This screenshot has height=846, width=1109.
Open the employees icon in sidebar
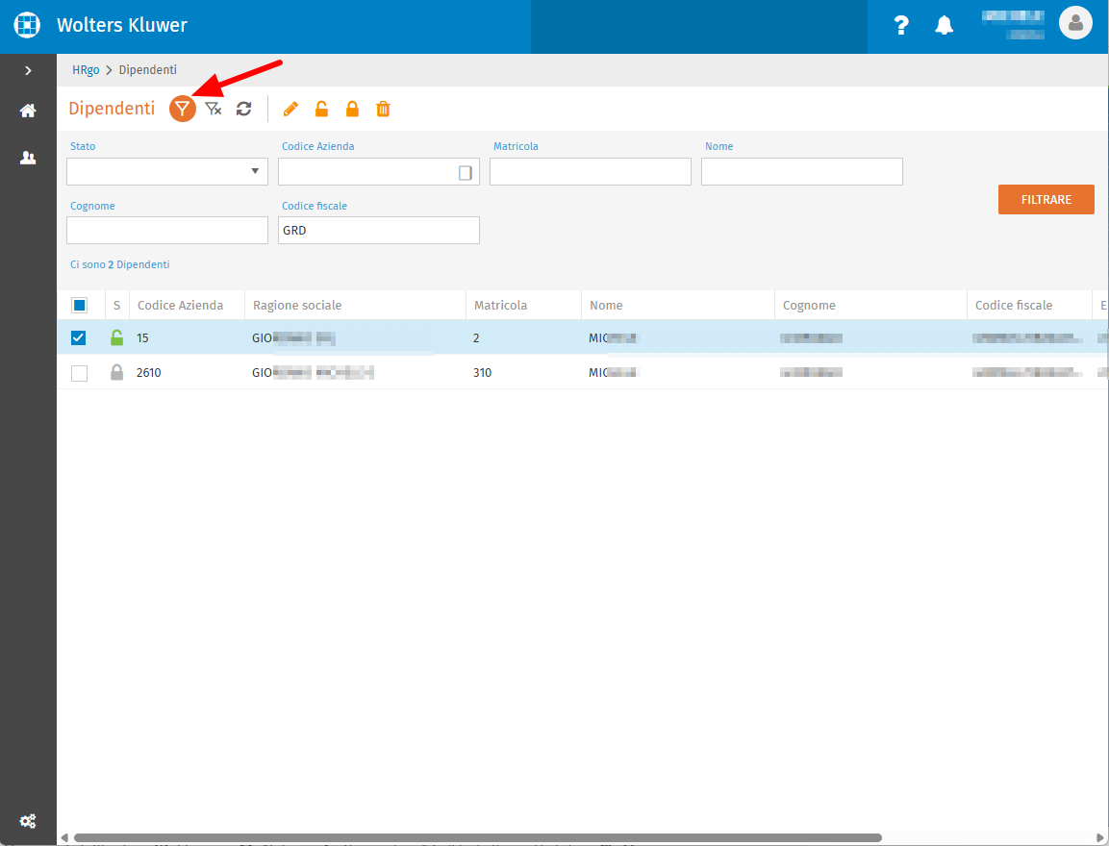point(28,158)
